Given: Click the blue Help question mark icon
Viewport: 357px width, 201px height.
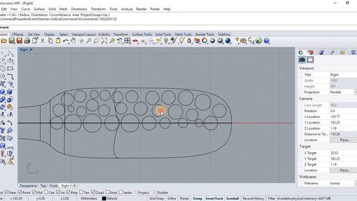Looking at the screenshot, I should click(267, 41).
